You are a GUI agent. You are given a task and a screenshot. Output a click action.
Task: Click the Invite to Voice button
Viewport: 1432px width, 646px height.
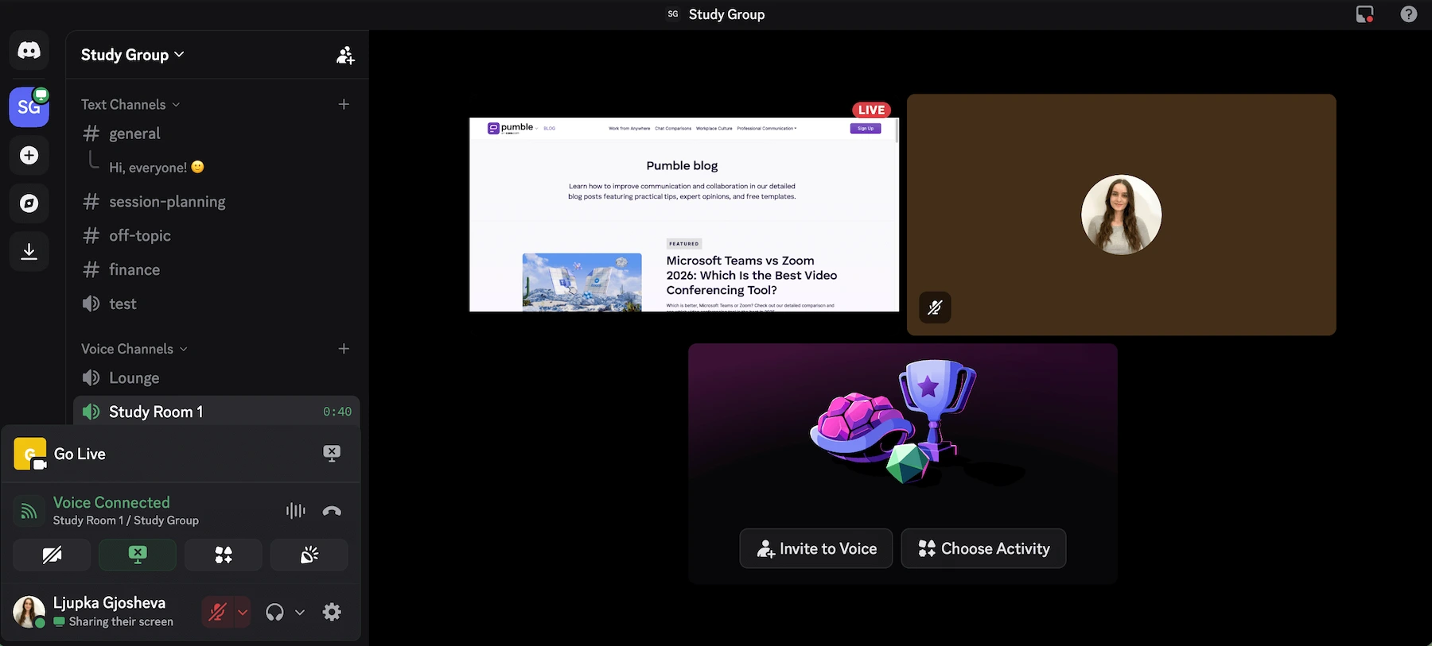[x=816, y=548]
